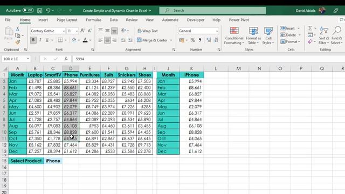Screen dimensions: 345x194
Task: Open David Abiola account picture
Action: (322, 10)
